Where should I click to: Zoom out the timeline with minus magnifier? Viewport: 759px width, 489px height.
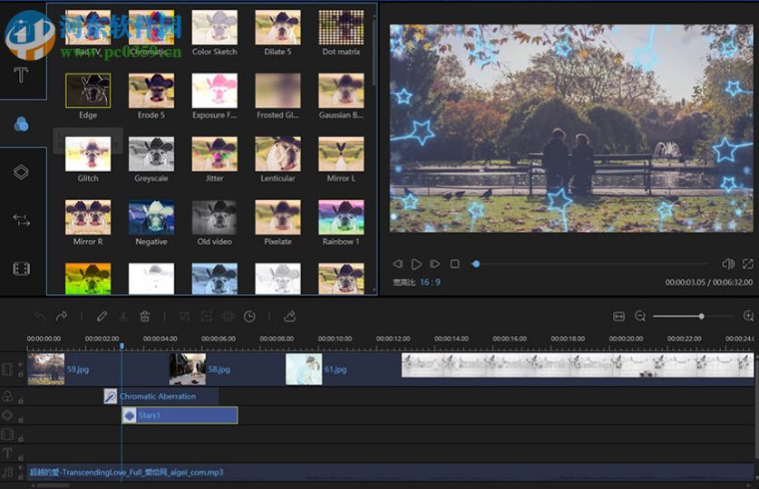[x=640, y=316]
